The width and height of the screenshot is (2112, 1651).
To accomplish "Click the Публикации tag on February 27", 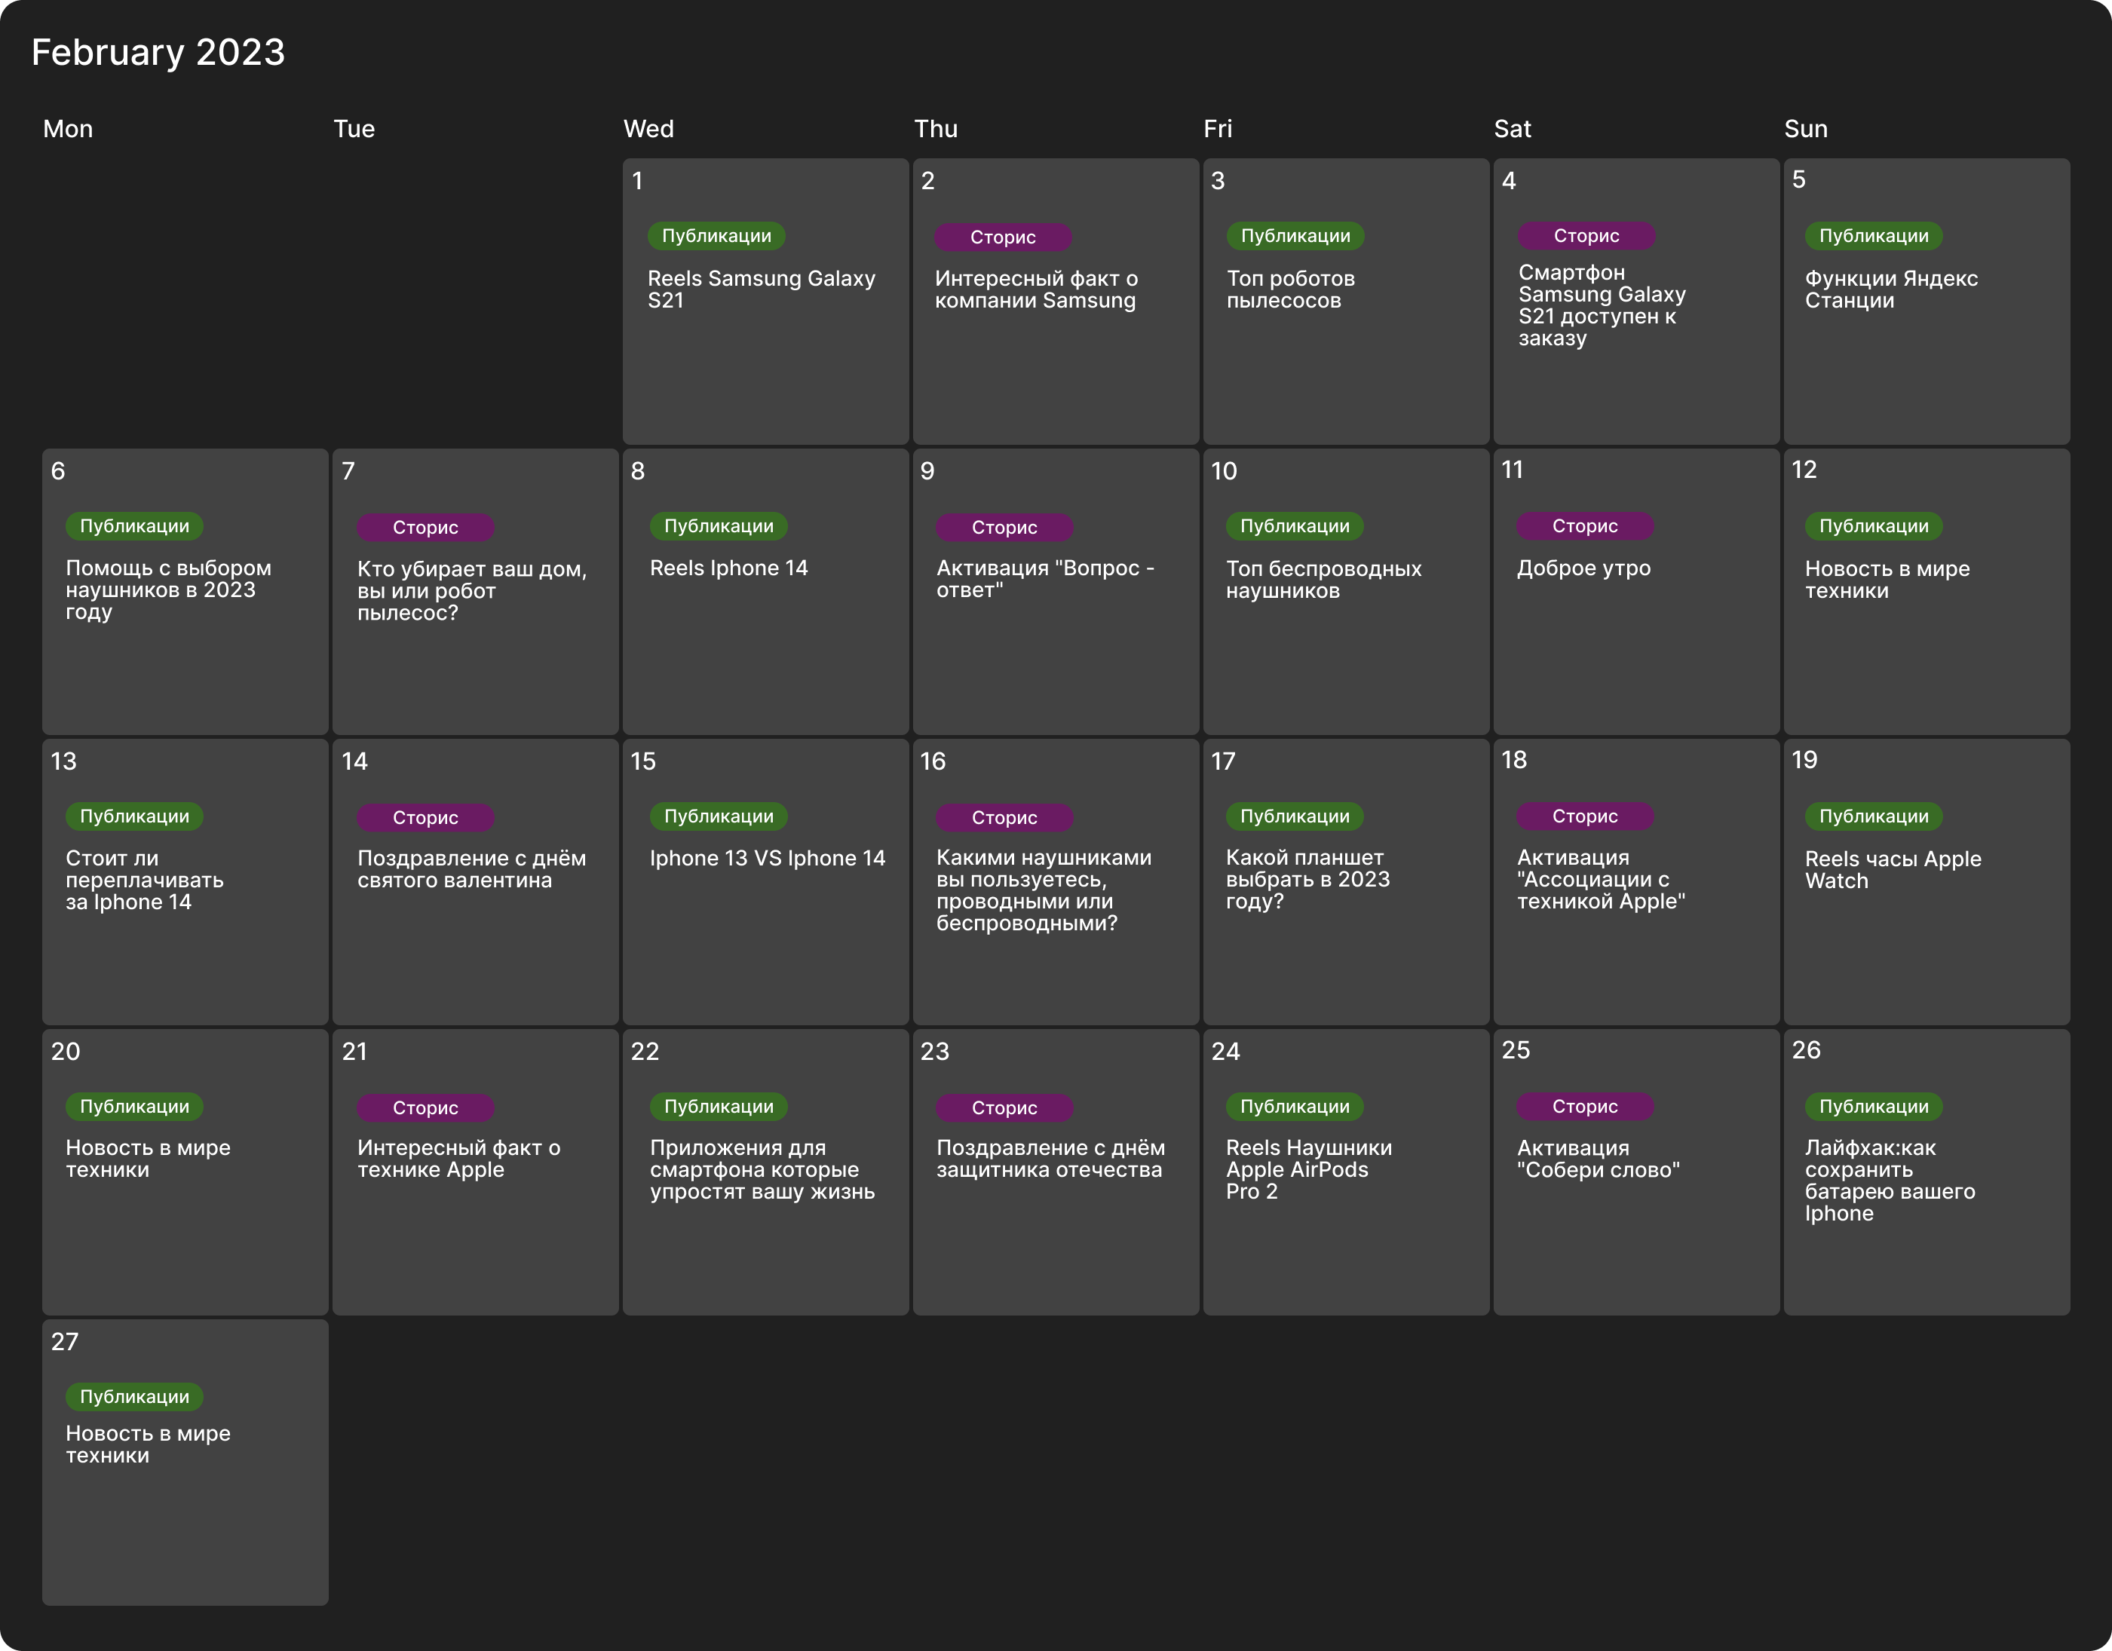I will 134,1395.
